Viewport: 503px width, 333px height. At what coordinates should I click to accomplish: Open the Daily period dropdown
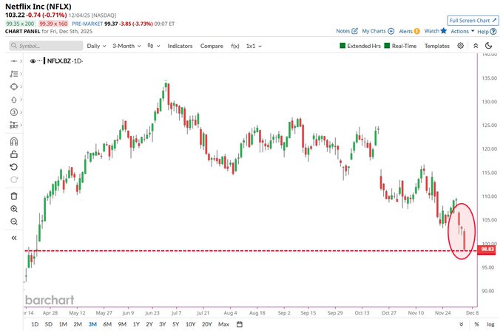tap(96, 46)
